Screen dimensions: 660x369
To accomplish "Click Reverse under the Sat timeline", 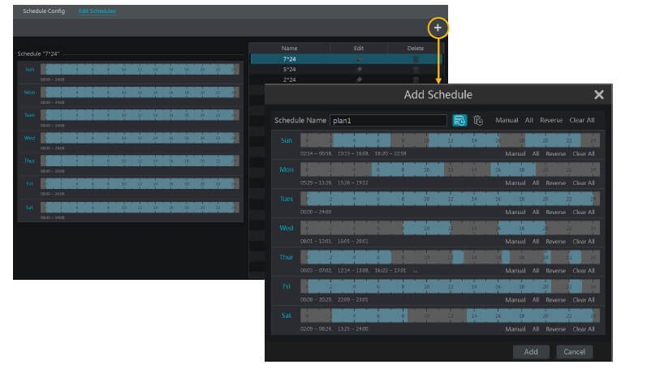I will coord(555,329).
